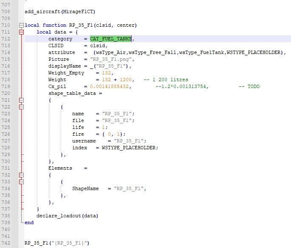The width and height of the screenshot is (291, 248).
Task: Click add_aircraft(MirageF1CT) on line 708
Action: pos(60,12)
